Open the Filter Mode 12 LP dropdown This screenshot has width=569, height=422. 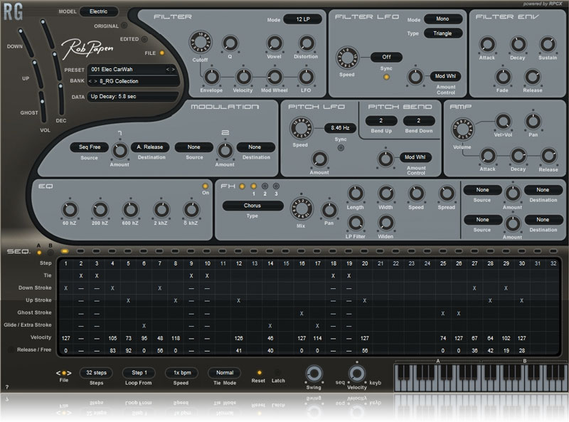coord(303,20)
